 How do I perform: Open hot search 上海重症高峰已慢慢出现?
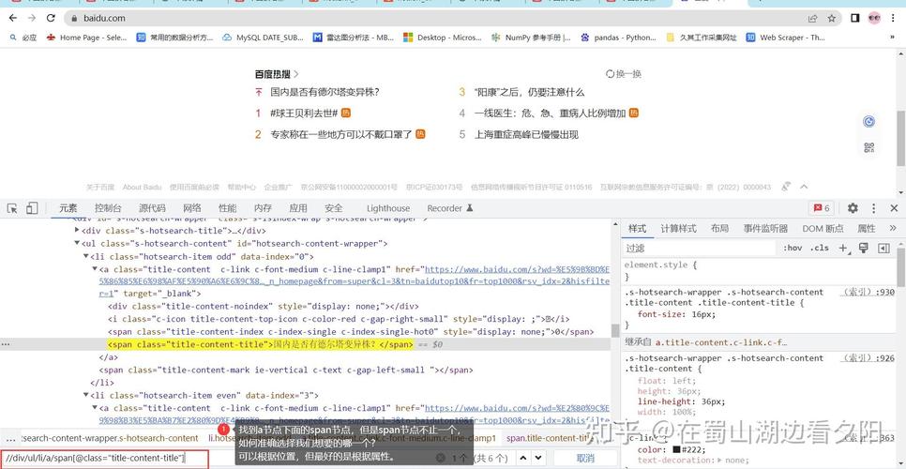pos(526,134)
